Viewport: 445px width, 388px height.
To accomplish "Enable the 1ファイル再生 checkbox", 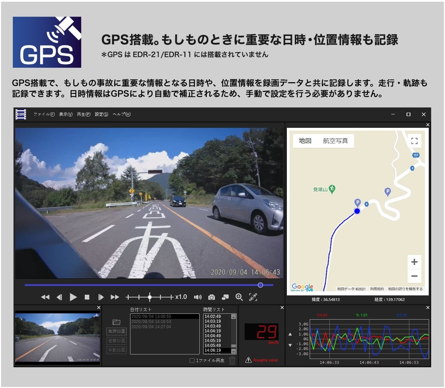I will pyautogui.click(x=192, y=360).
